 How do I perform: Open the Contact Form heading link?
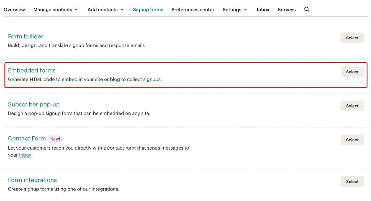tap(27, 138)
